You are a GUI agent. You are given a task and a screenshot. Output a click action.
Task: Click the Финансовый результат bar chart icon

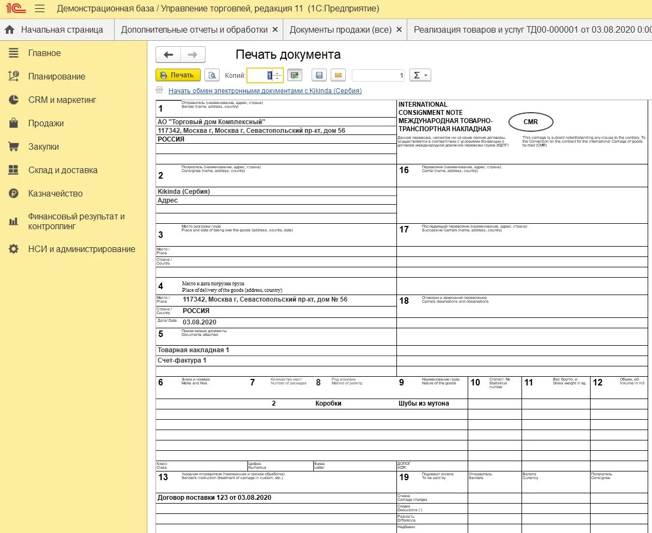pyautogui.click(x=13, y=221)
